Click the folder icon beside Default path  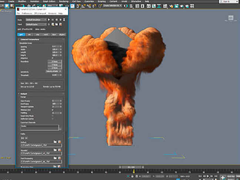pos(55,141)
